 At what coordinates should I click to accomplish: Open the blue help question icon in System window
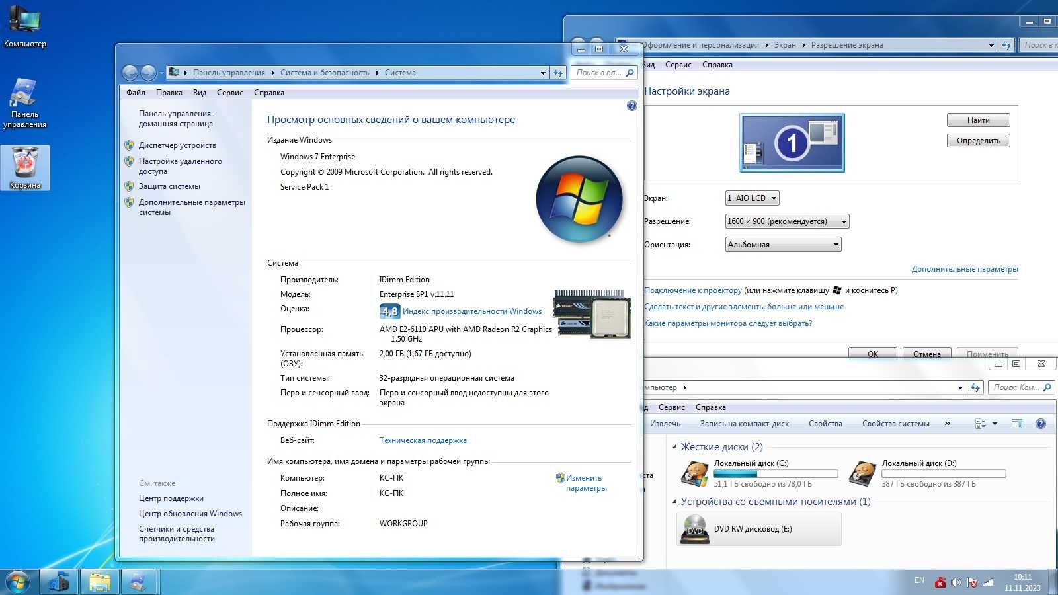[x=631, y=106]
